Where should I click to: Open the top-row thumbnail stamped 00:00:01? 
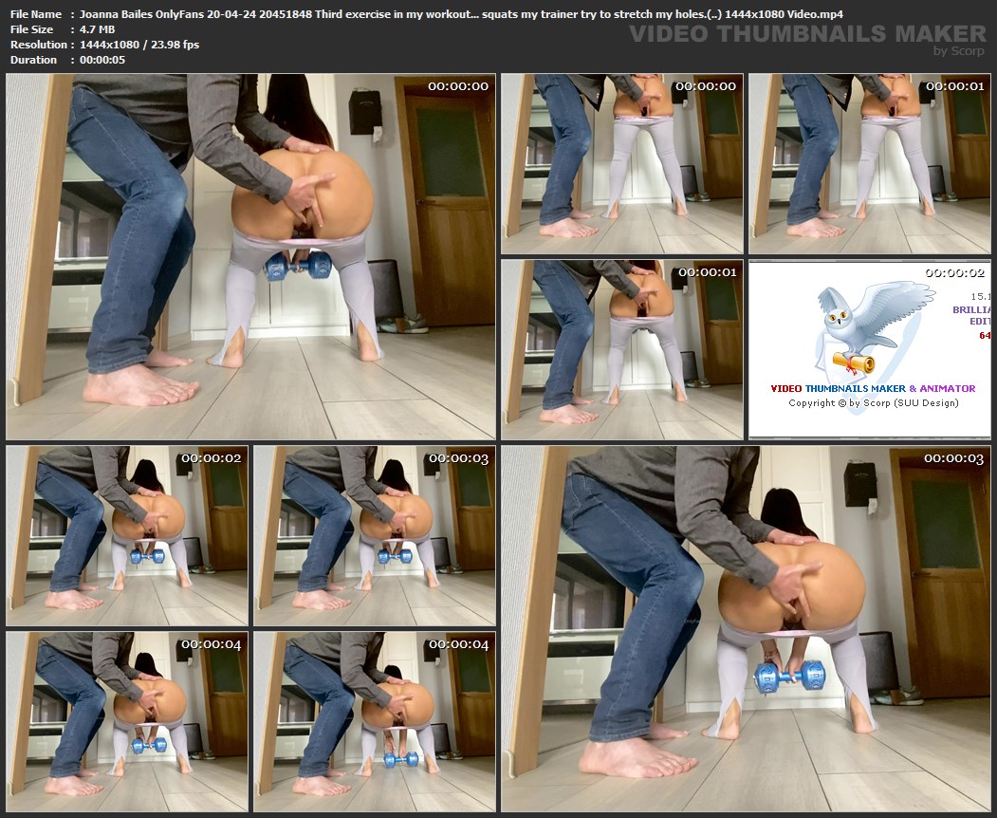tap(869, 163)
